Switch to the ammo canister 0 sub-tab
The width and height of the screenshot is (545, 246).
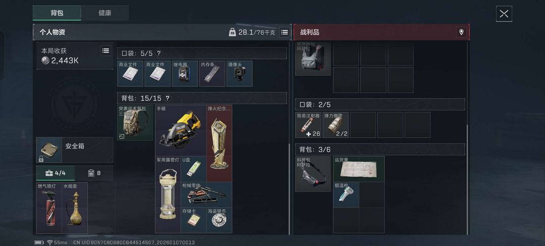pyautogui.click(x=94, y=173)
